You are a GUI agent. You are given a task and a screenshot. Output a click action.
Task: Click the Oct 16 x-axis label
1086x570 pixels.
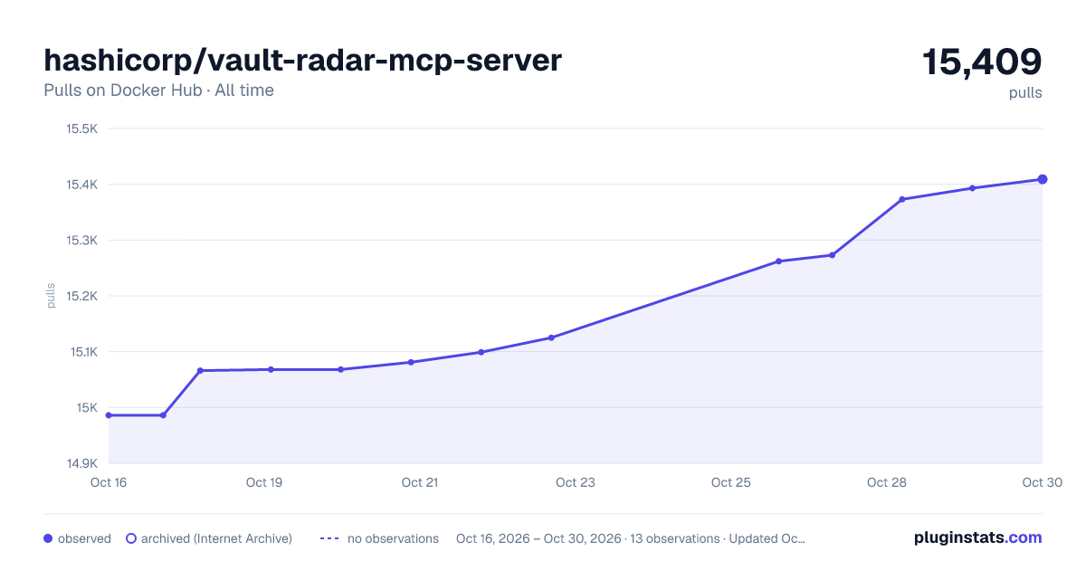(109, 482)
